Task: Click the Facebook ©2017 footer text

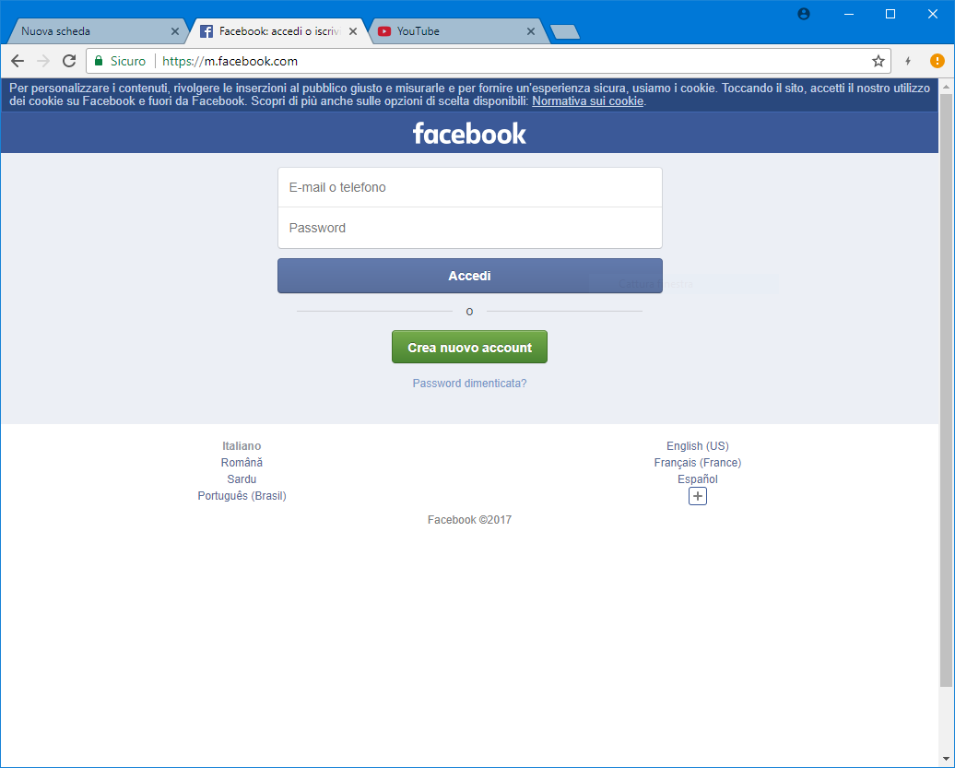Action: [x=469, y=519]
